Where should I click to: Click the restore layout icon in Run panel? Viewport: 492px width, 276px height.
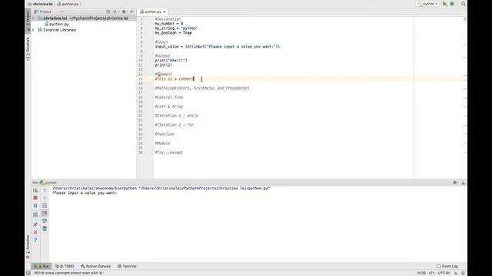tap(35, 215)
